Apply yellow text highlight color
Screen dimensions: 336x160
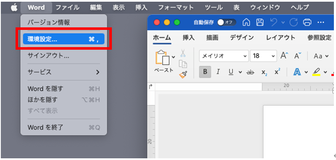point(316,72)
